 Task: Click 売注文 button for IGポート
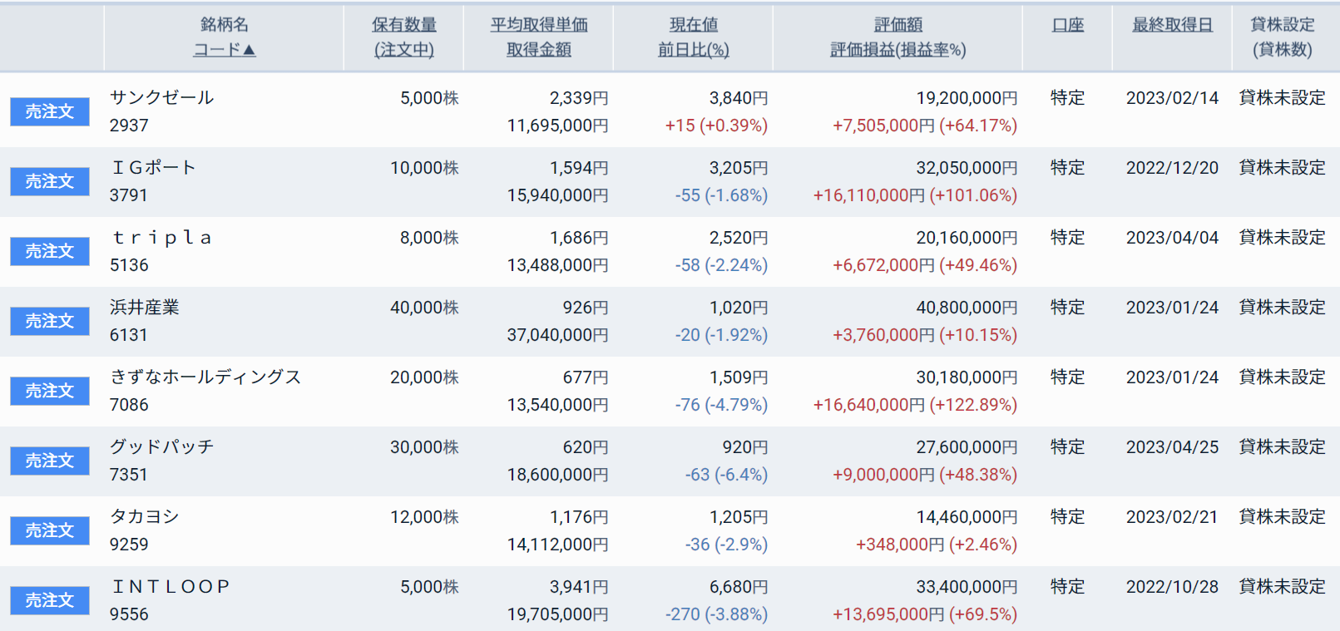50,181
